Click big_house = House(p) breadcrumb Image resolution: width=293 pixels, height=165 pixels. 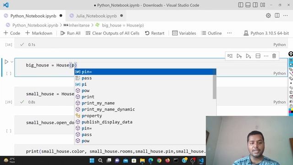(119, 25)
